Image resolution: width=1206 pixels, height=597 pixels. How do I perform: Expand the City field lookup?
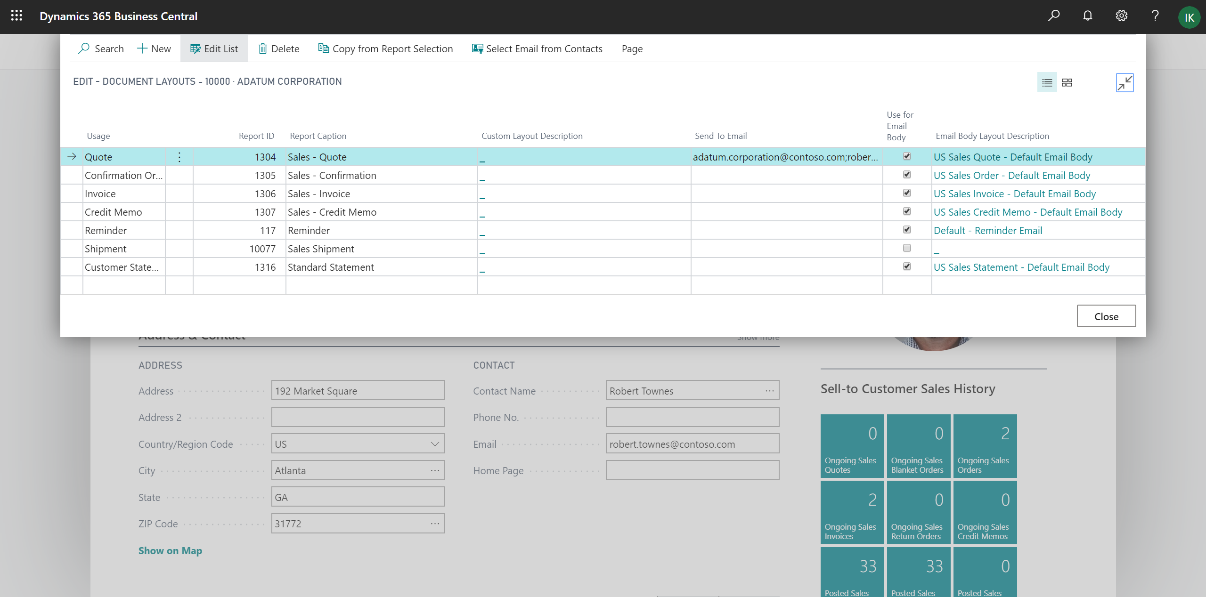pos(437,470)
